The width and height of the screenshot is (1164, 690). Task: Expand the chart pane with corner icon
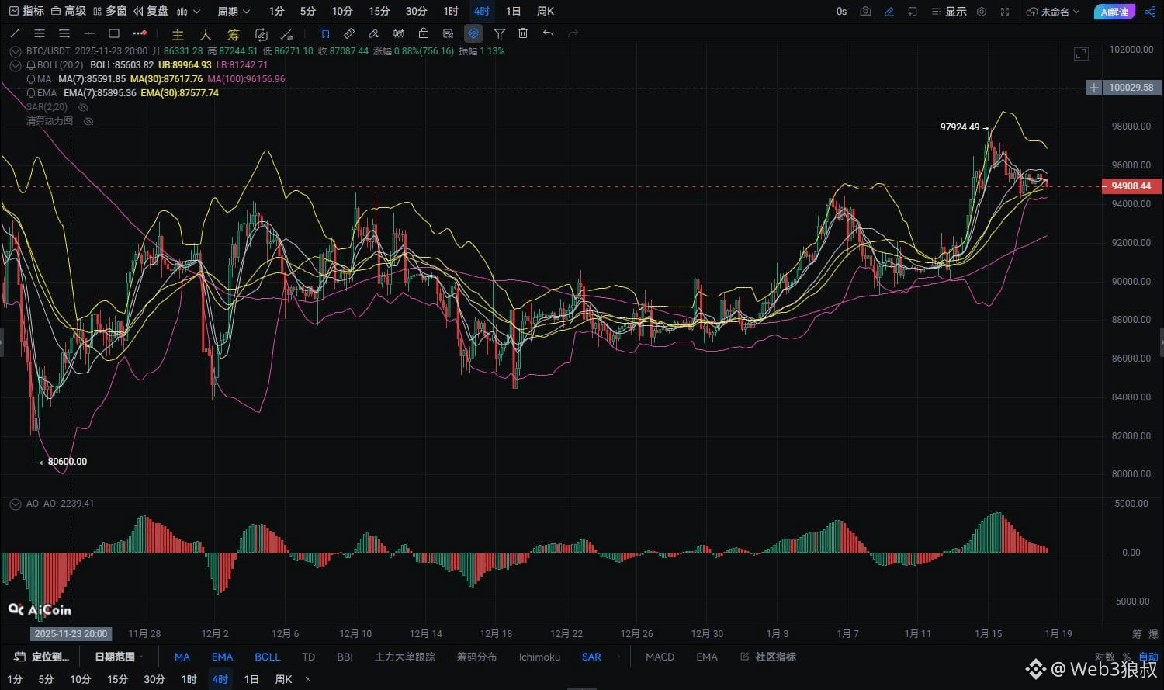coord(1081,54)
